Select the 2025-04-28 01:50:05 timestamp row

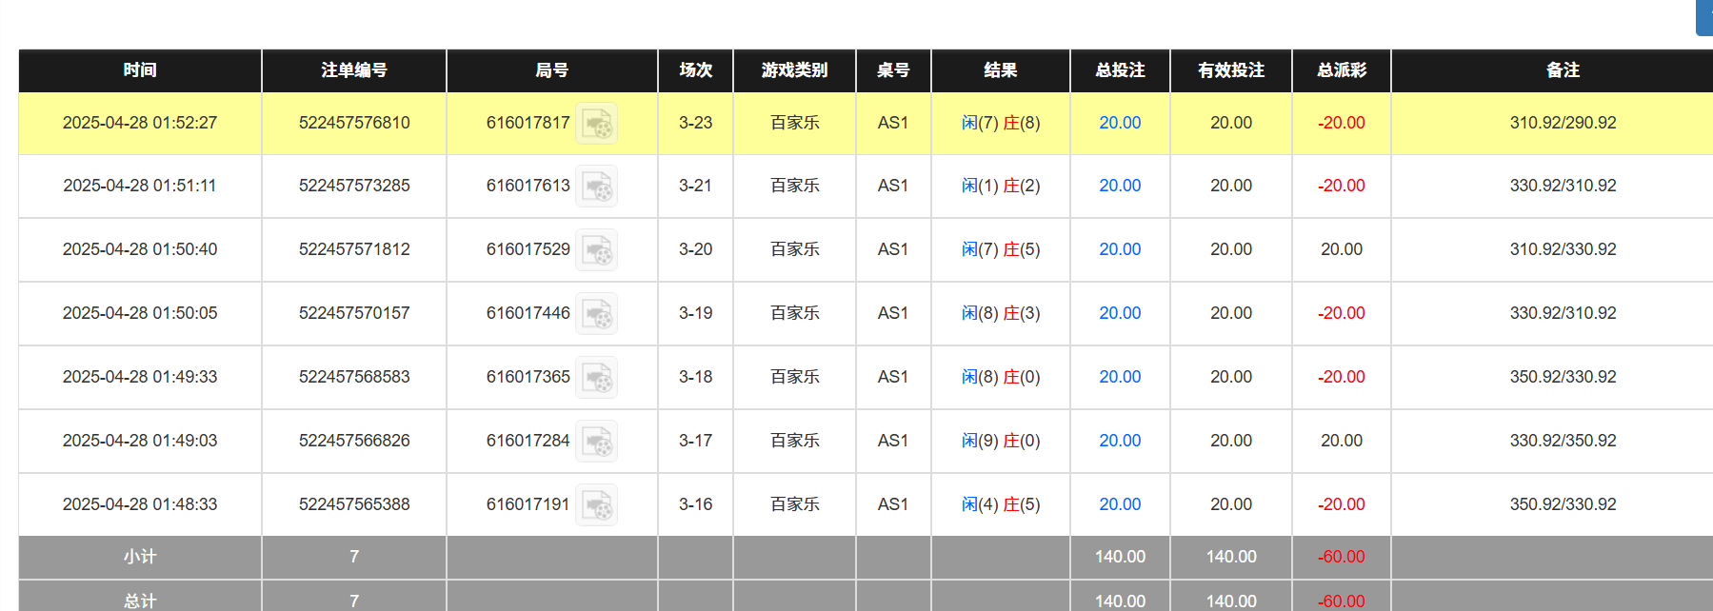tap(140, 313)
